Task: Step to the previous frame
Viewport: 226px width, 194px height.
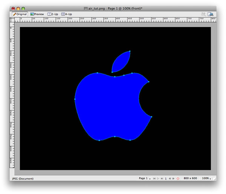Action: [x=170, y=179]
